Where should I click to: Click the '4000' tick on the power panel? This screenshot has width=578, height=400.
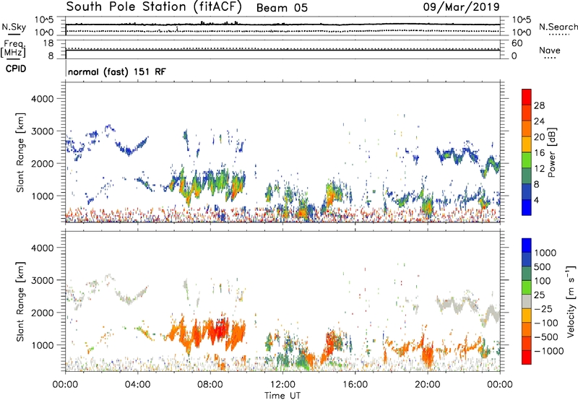pos(43,99)
